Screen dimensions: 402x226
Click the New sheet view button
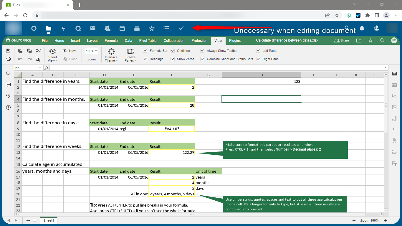(x=70, y=51)
